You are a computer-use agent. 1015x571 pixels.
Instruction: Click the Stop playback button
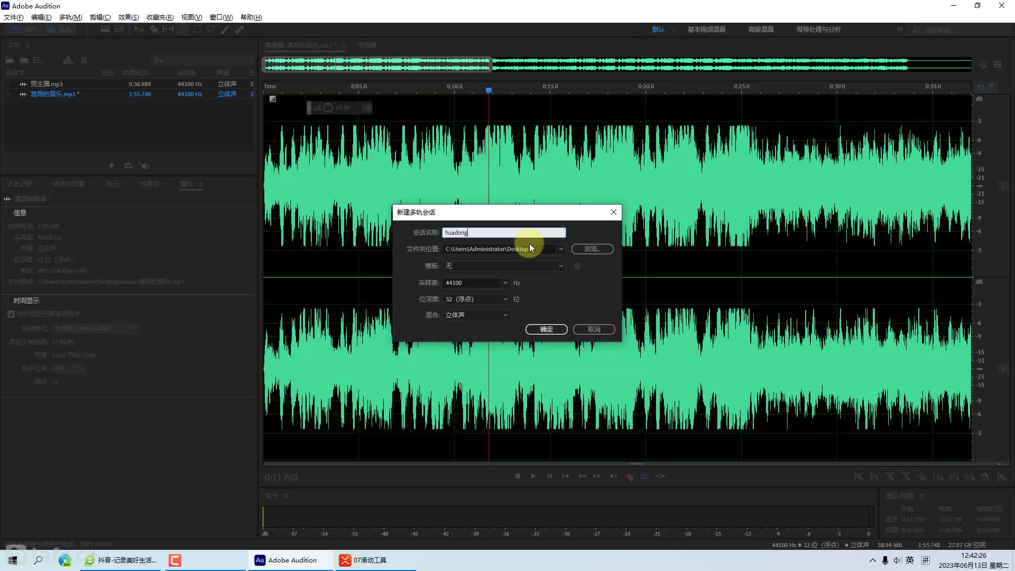point(518,476)
